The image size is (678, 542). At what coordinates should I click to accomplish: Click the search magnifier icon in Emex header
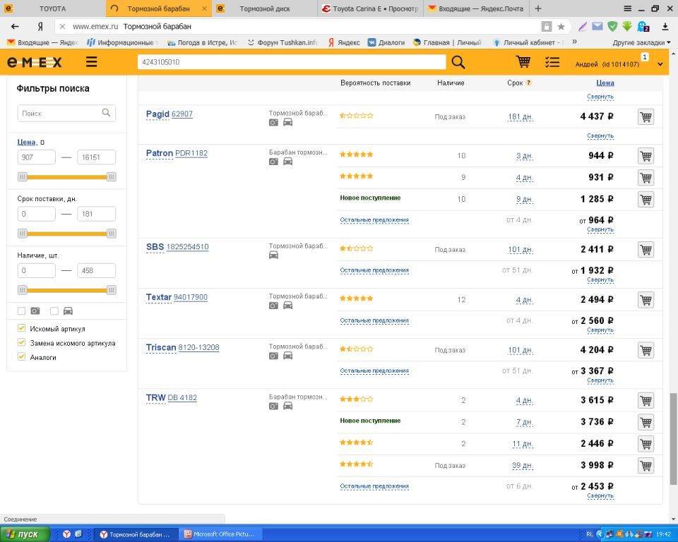458,62
